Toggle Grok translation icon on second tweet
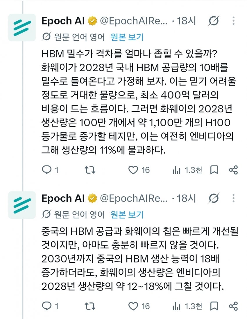The width and height of the screenshot is (247, 319). point(214,198)
